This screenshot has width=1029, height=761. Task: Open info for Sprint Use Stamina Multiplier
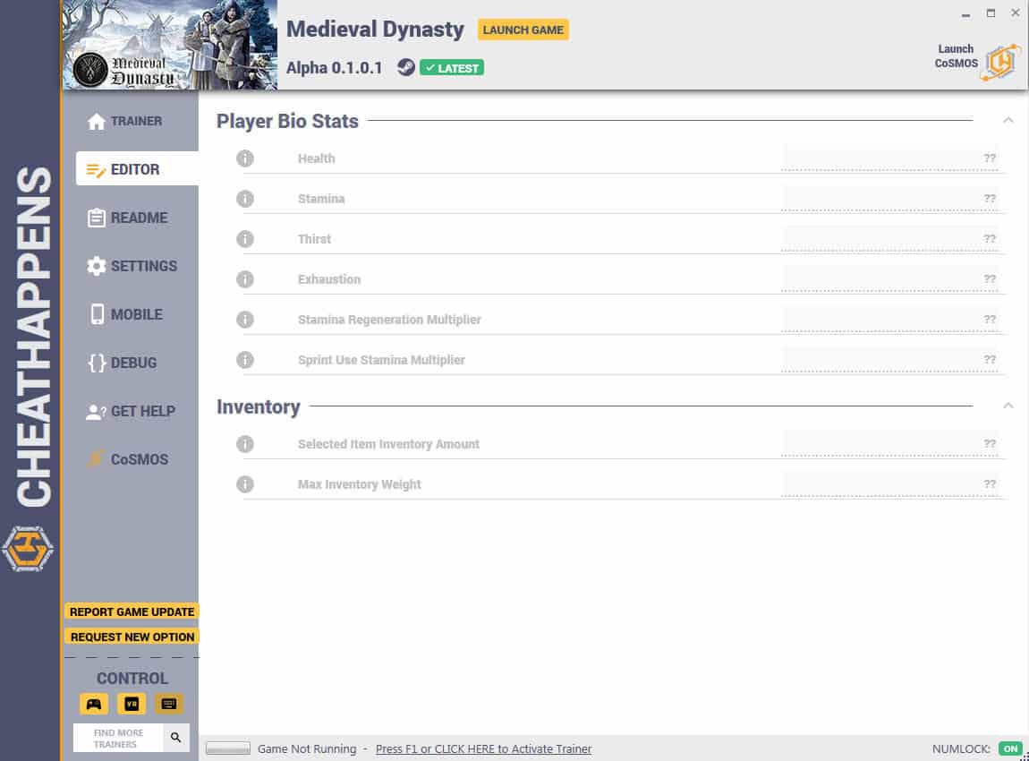(x=245, y=360)
